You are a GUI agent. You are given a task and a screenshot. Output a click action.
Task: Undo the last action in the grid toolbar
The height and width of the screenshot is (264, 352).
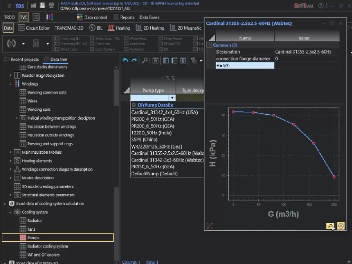125,60
